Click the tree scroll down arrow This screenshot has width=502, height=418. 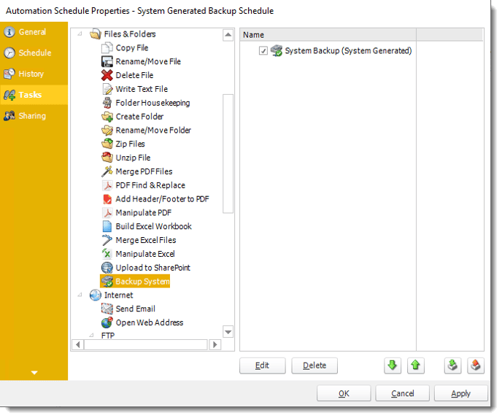[228, 332]
